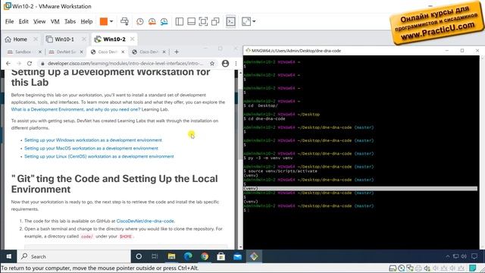Bookmark this page with the star

point(212,63)
